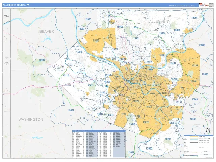Click ZIP code 15237 label

(115, 49)
